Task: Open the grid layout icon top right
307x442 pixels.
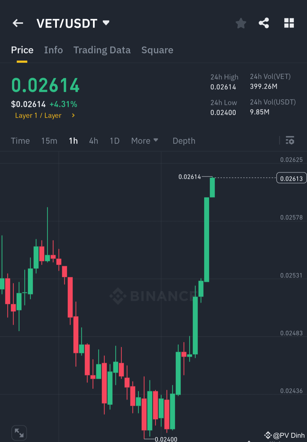Action: pyautogui.click(x=289, y=23)
